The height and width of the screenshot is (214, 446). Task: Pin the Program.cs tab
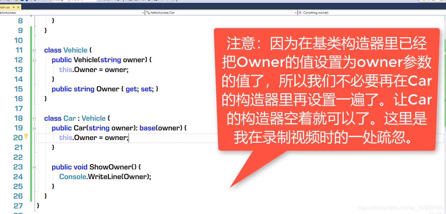tap(13, 7)
